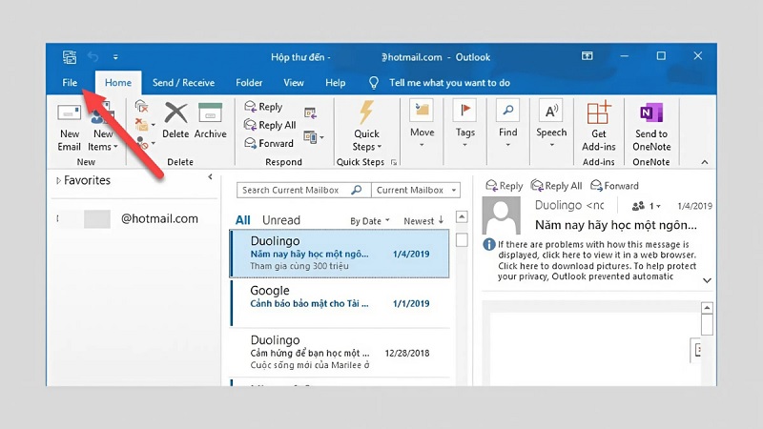The height and width of the screenshot is (429, 763).
Task: Open the By Date sort dropdown
Action: (x=370, y=221)
